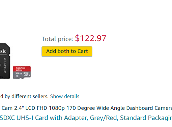Viewport: 172px width, 127px height.
Task: Open the Show details link
Action: tap(65, 96)
